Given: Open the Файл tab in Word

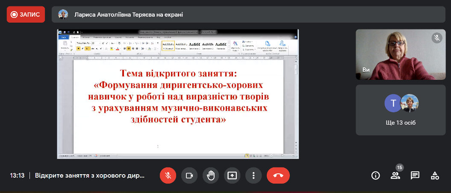Looking at the screenshot, I should 63,37.
